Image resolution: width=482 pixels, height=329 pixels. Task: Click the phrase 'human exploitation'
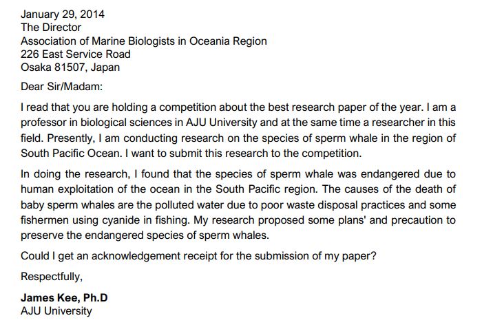point(67,189)
